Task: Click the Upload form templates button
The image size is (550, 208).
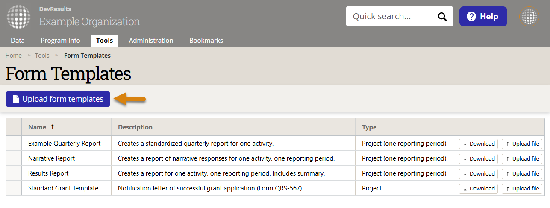Action: pos(58,99)
